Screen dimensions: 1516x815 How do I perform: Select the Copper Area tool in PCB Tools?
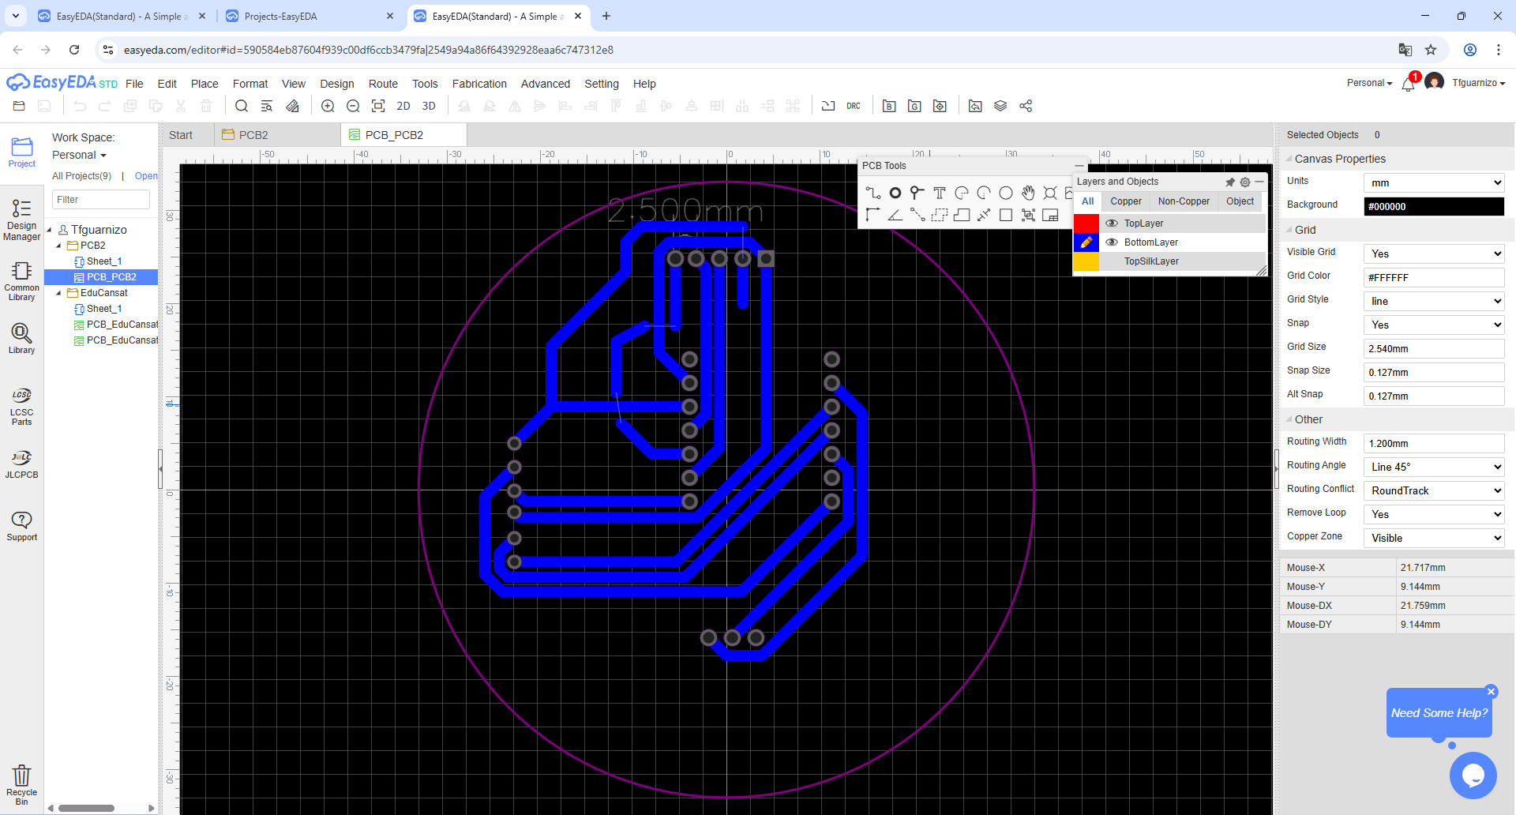[939, 215]
